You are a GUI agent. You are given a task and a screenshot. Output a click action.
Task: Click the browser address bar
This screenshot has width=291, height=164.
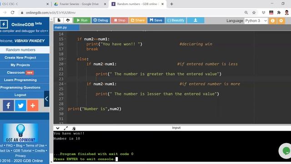130,13
